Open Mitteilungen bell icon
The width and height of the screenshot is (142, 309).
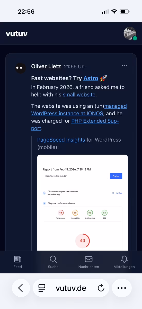tap(124, 259)
